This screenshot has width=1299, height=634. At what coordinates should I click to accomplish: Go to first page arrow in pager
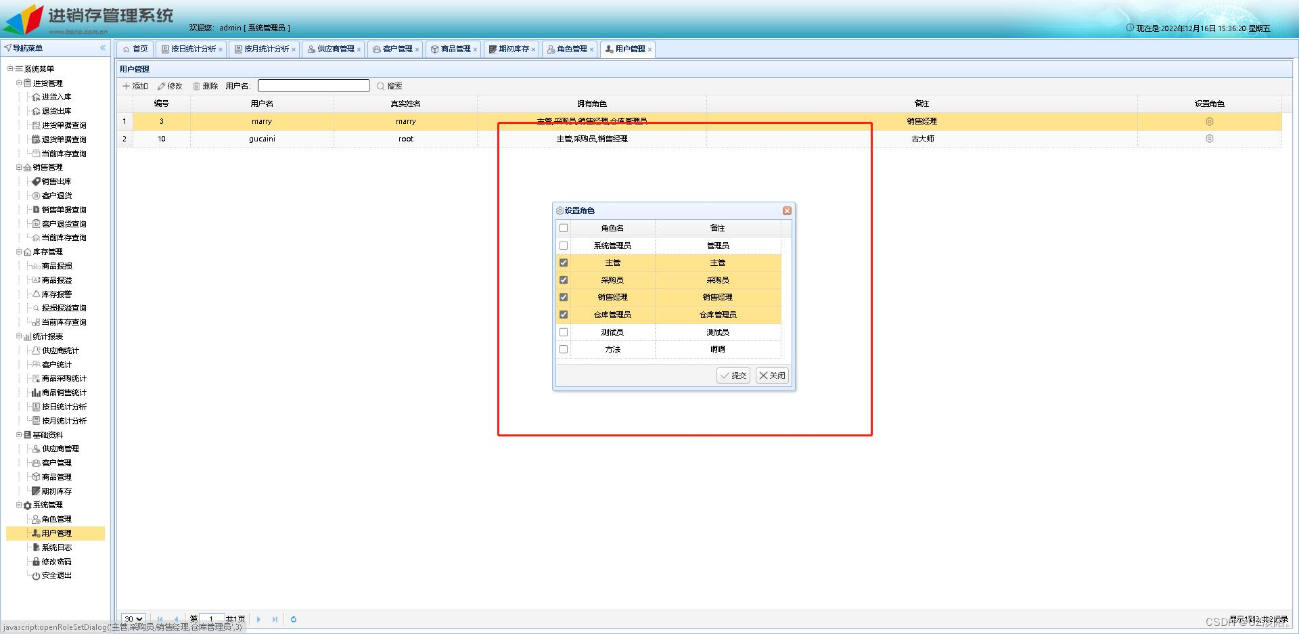coord(160,619)
